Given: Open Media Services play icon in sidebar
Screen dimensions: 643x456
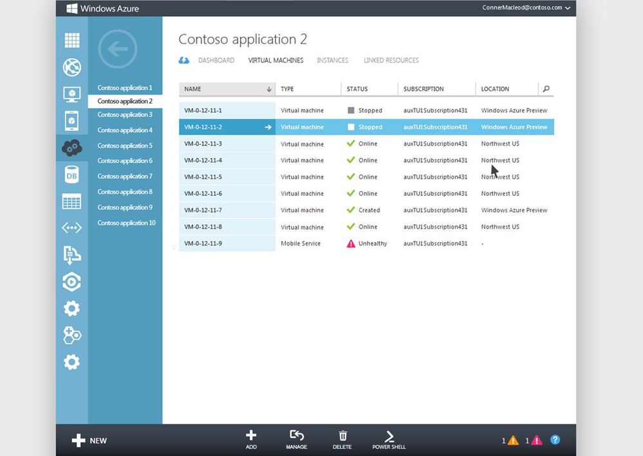Looking at the screenshot, I should 71,282.
